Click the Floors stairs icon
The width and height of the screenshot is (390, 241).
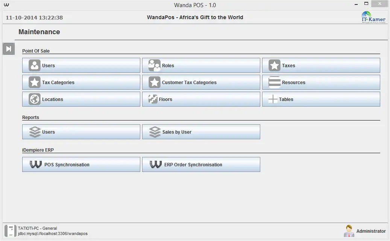coord(153,99)
